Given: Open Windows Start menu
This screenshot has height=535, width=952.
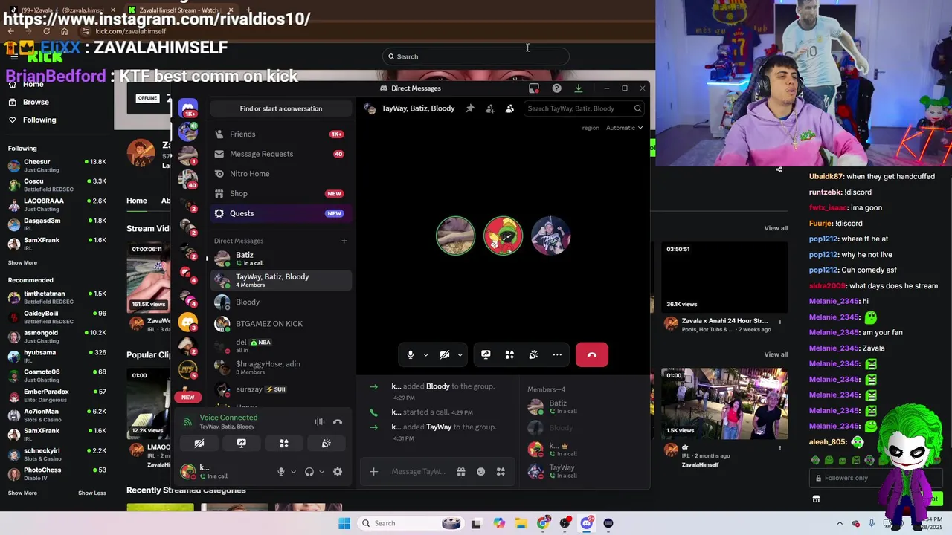Looking at the screenshot, I should (x=344, y=523).
